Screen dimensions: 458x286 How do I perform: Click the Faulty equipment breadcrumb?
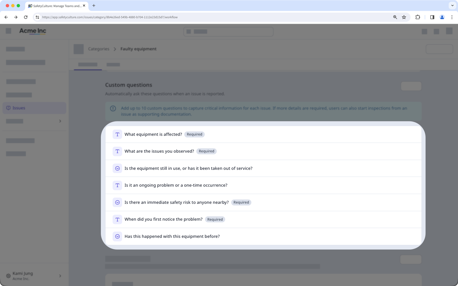tap(138, 49)
